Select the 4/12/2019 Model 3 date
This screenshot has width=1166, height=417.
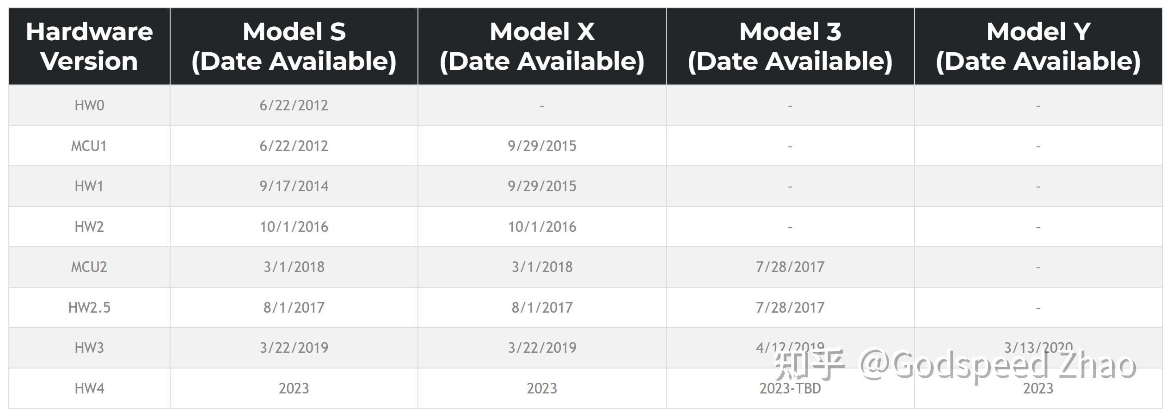(x=790, y=346)
